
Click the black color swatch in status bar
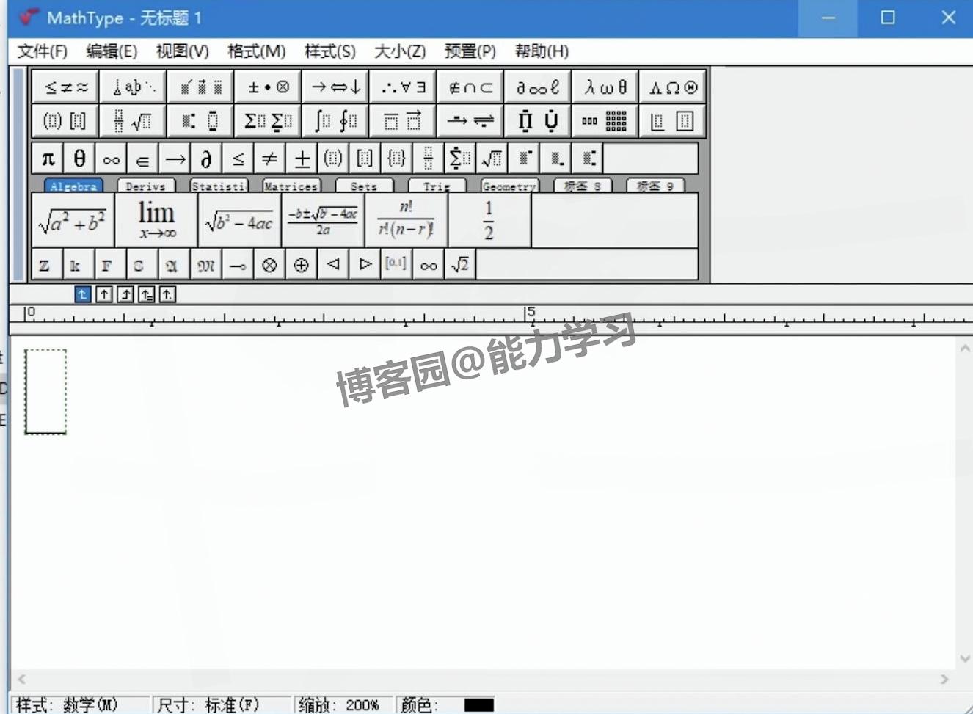[x=479, y=705]
